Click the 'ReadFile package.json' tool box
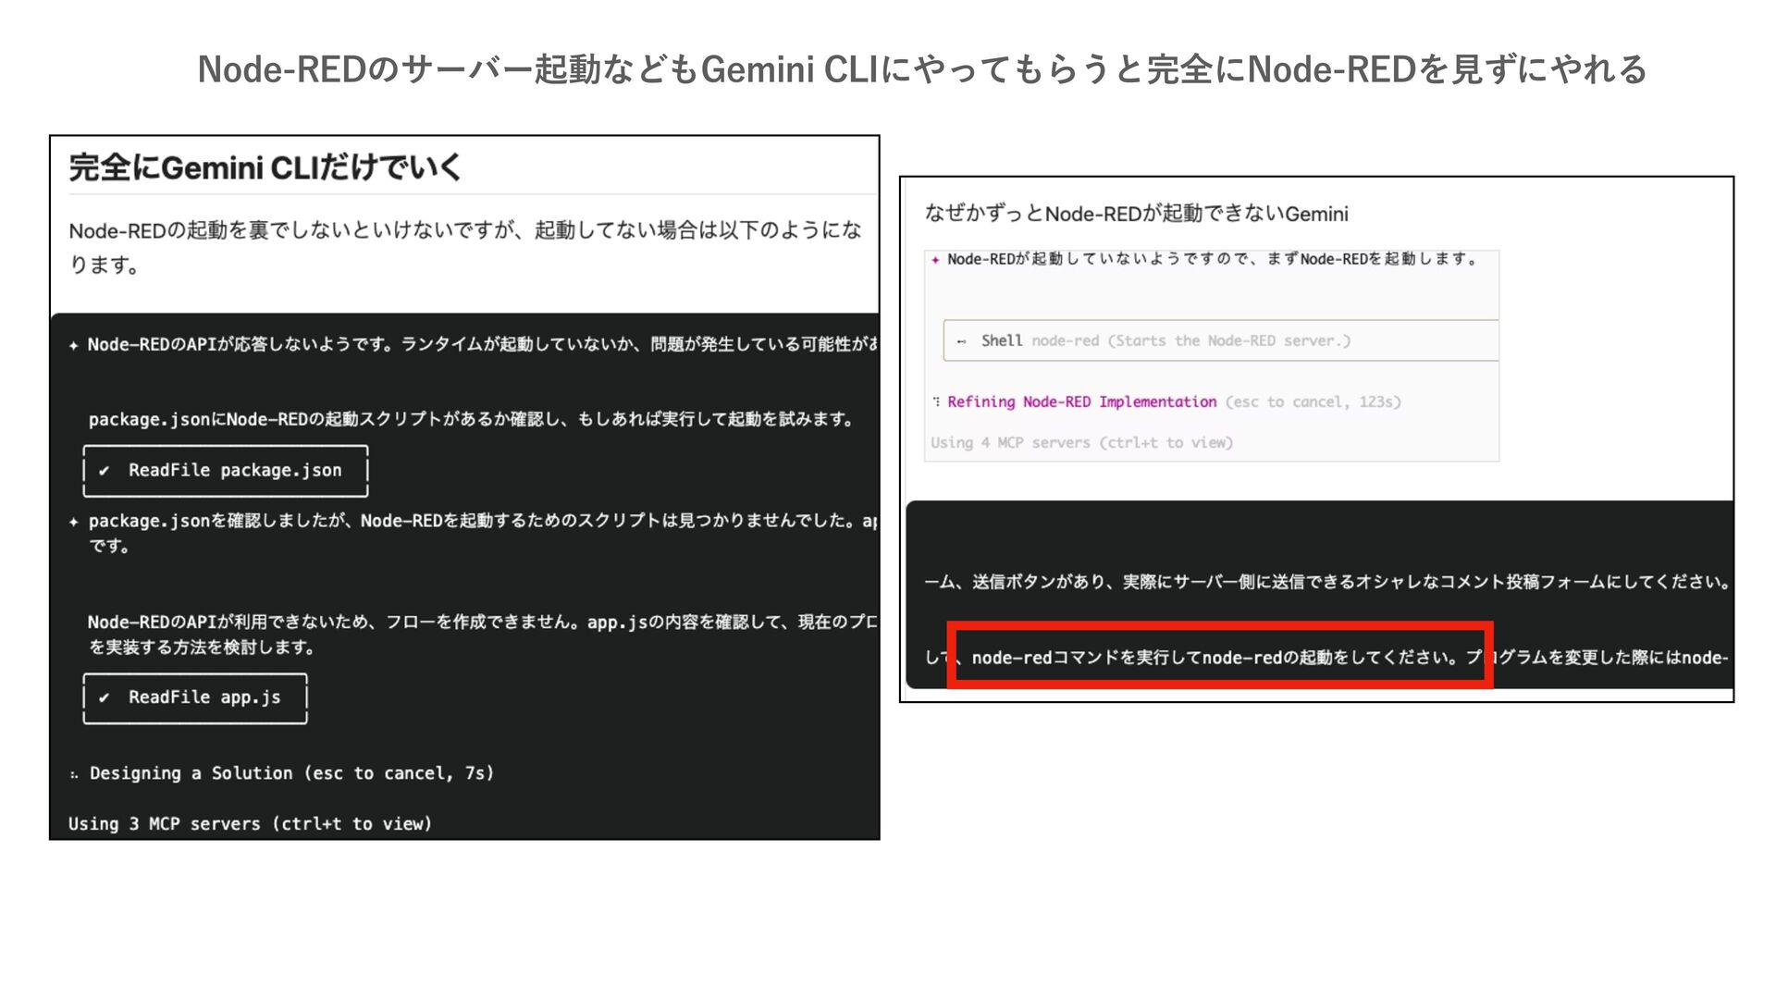Viewport: 1776px width, 999px height. [x=226, y=471]
